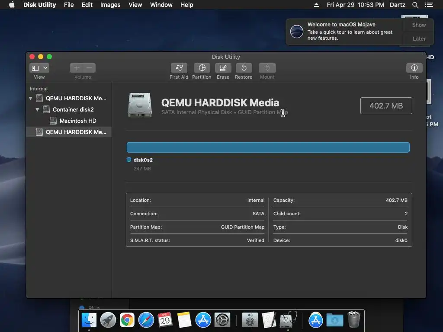
Task: Click the Dartz user name menu
Action: 397,5
